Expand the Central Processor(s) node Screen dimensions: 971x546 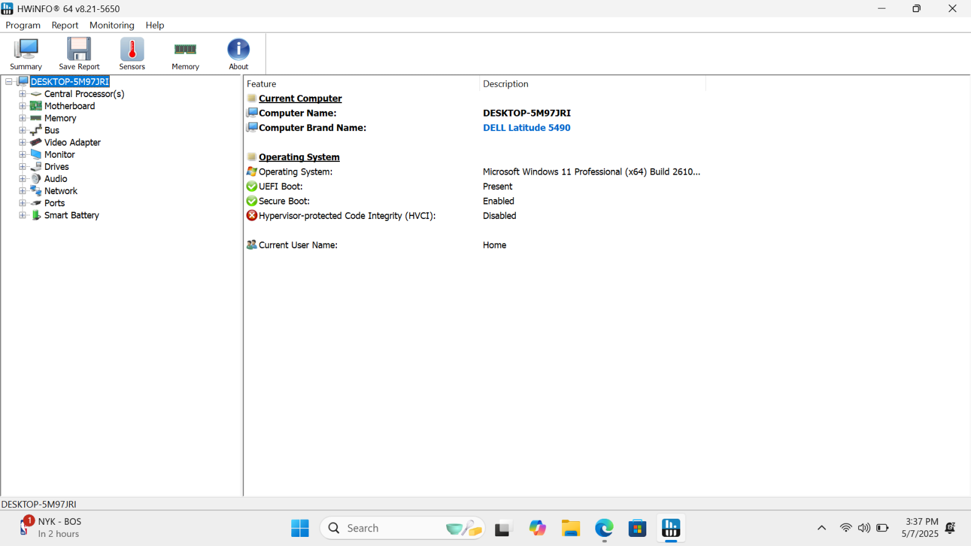click(x=22, y=94)
